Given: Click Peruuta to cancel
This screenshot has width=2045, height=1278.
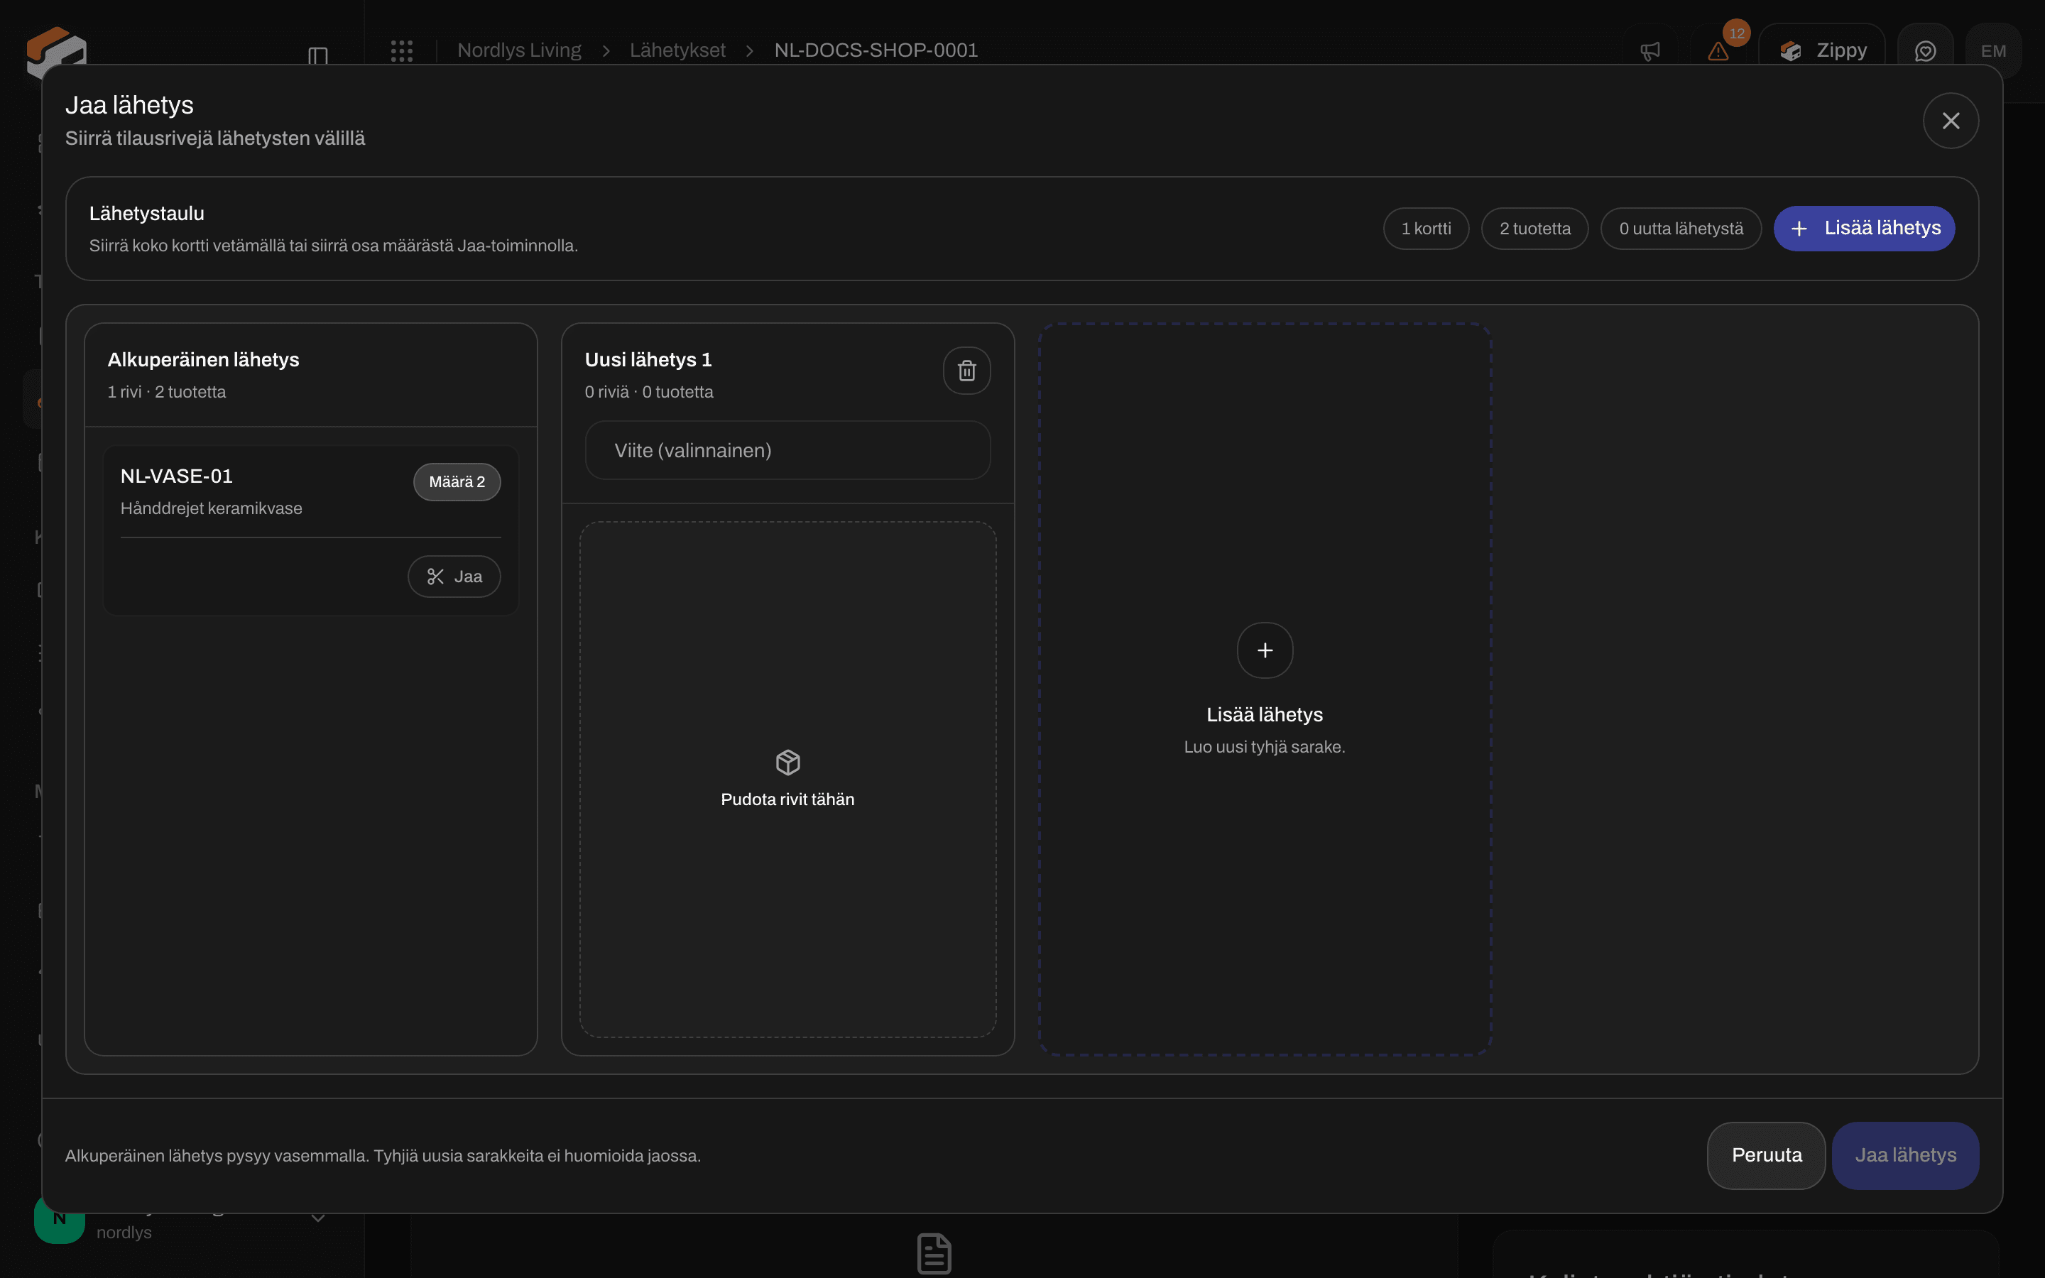Looking at the screenshot, I should pyautogui.click(x=1766, y=1155).
